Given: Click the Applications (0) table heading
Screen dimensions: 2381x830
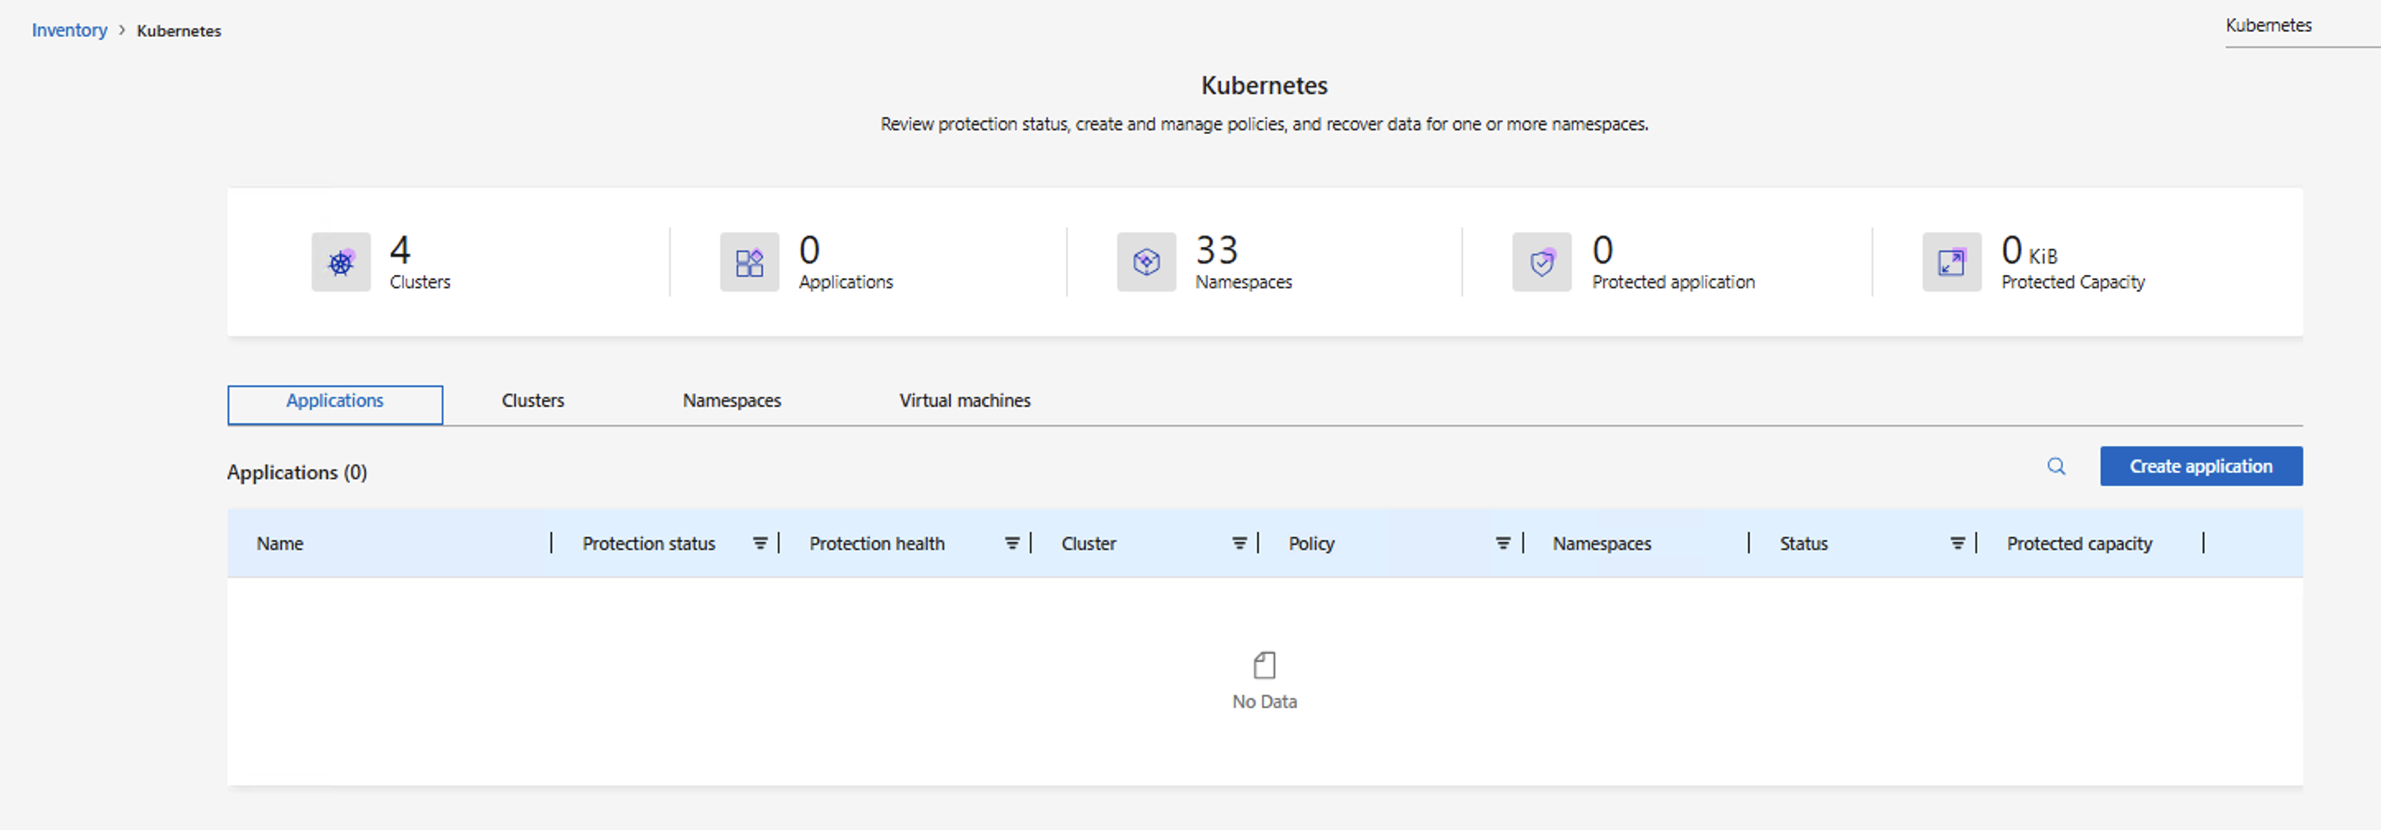Looking at the screenshot, I should point(297,473).
